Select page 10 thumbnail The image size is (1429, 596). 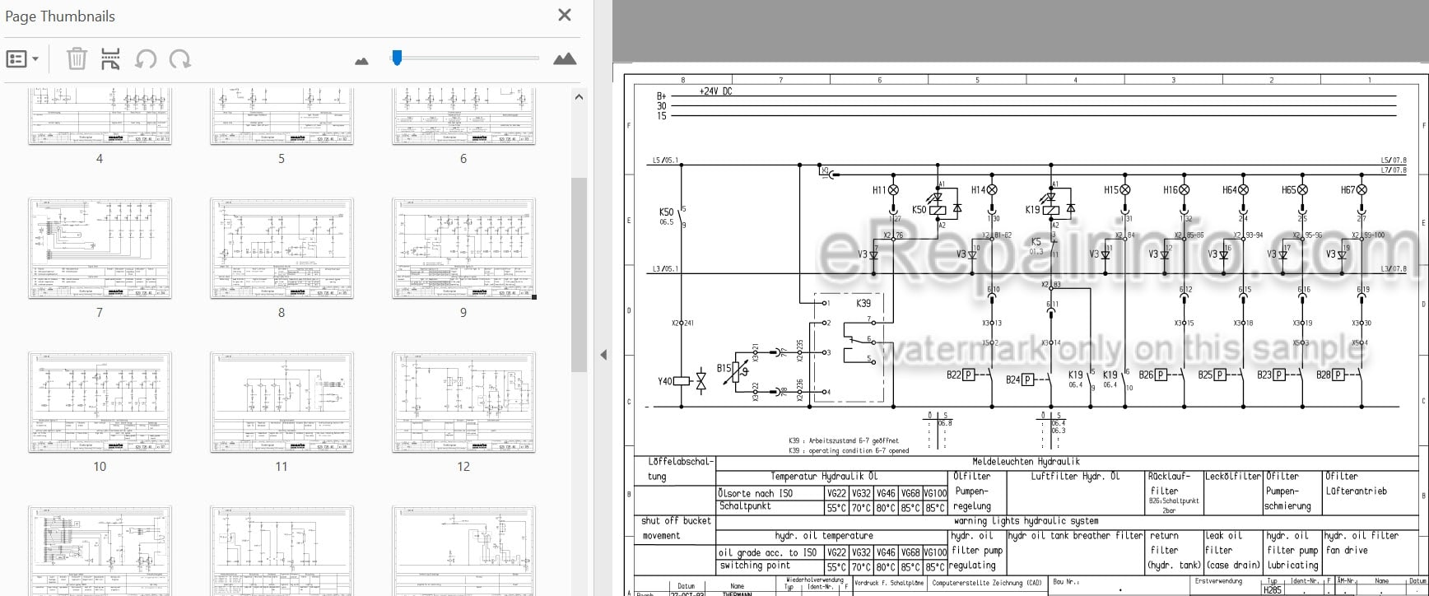click(x=100, y=403)
